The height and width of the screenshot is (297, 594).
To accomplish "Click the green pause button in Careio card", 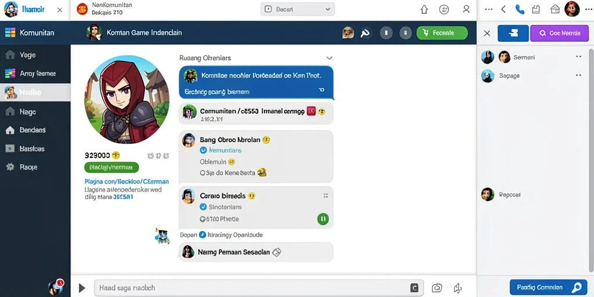I will pyautogui.click(x=323, y=219).
